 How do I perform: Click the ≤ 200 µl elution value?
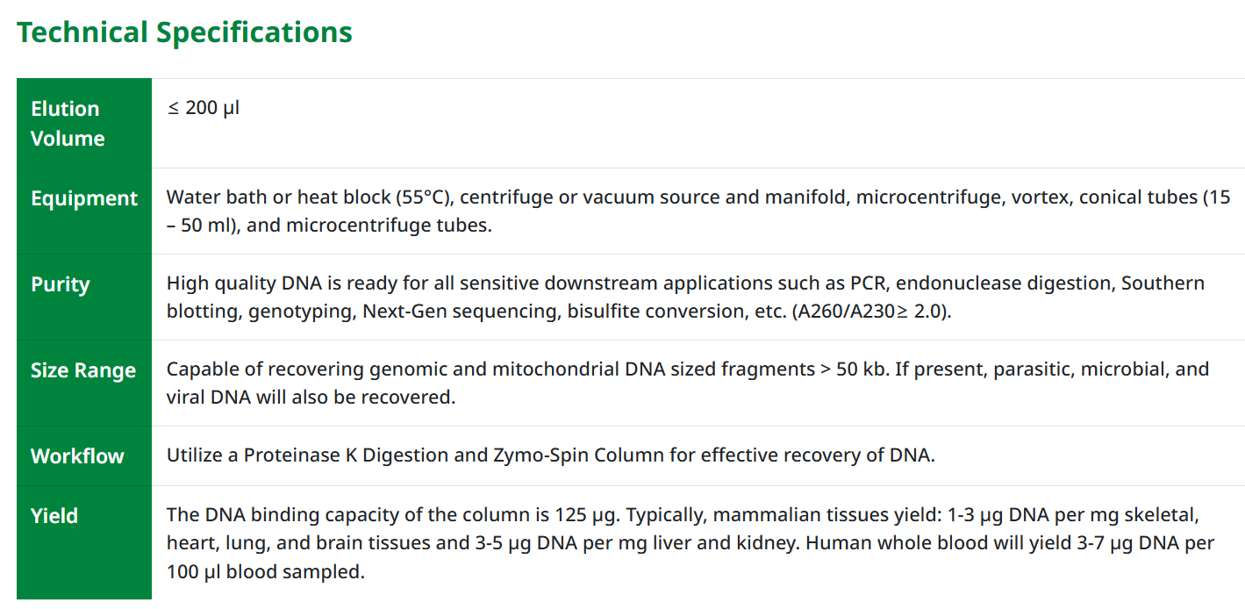203,108
